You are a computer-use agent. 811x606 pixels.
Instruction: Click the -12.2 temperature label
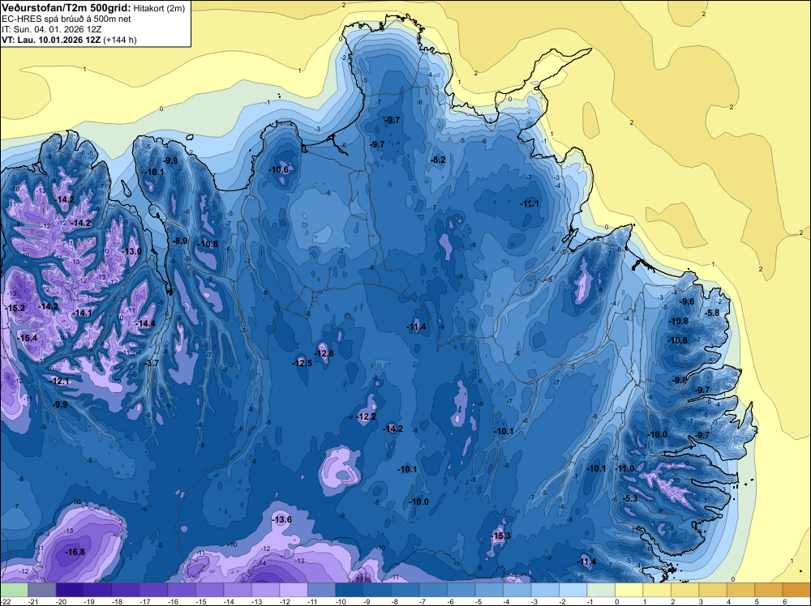pyautogui.click(x=367, y=416)
